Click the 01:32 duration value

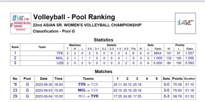190,97
